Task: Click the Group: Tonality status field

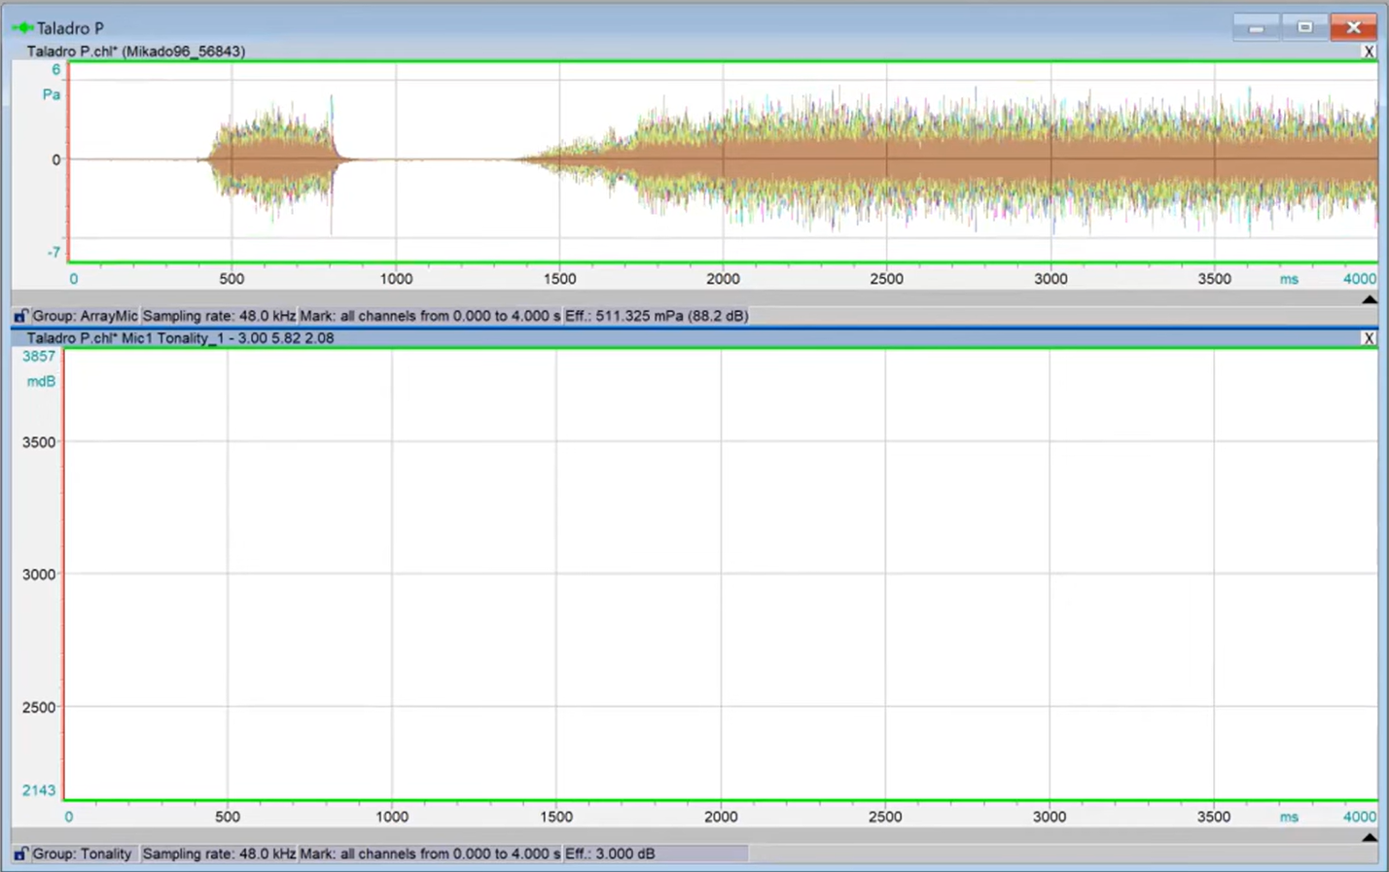Action: click(x=82, y=854)
